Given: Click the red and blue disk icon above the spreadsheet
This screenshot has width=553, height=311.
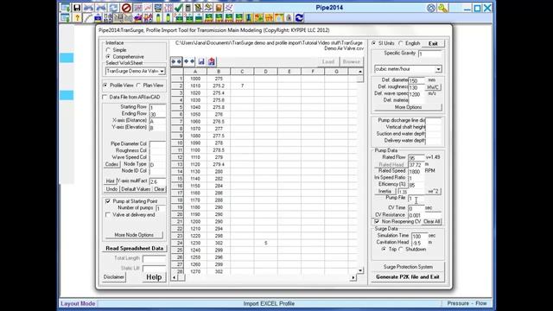Looking at the screenshot, I should (212, 61).
